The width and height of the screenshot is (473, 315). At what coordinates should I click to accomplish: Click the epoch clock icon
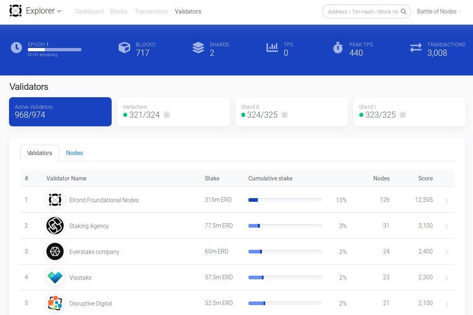click(16, 47)
